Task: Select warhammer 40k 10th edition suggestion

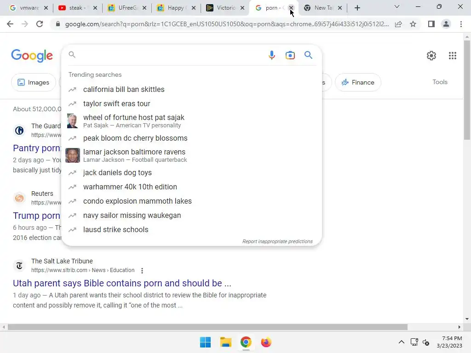Action: coord(192,187)
